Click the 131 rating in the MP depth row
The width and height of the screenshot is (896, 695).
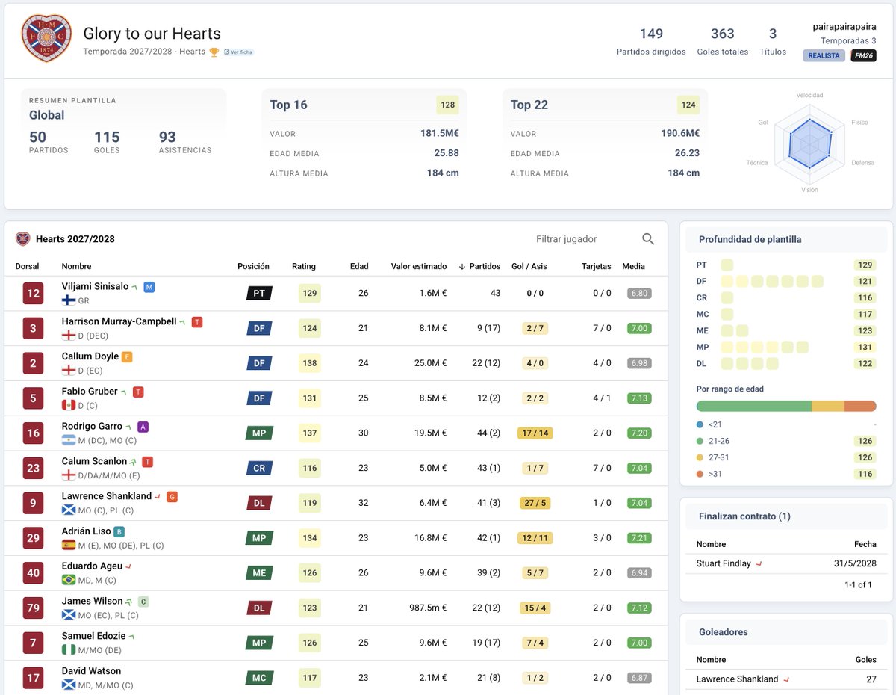pos(865,347)
